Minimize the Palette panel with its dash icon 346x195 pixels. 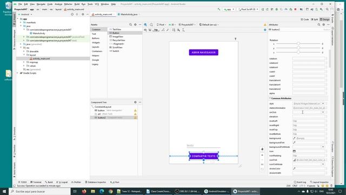[140, 24]
